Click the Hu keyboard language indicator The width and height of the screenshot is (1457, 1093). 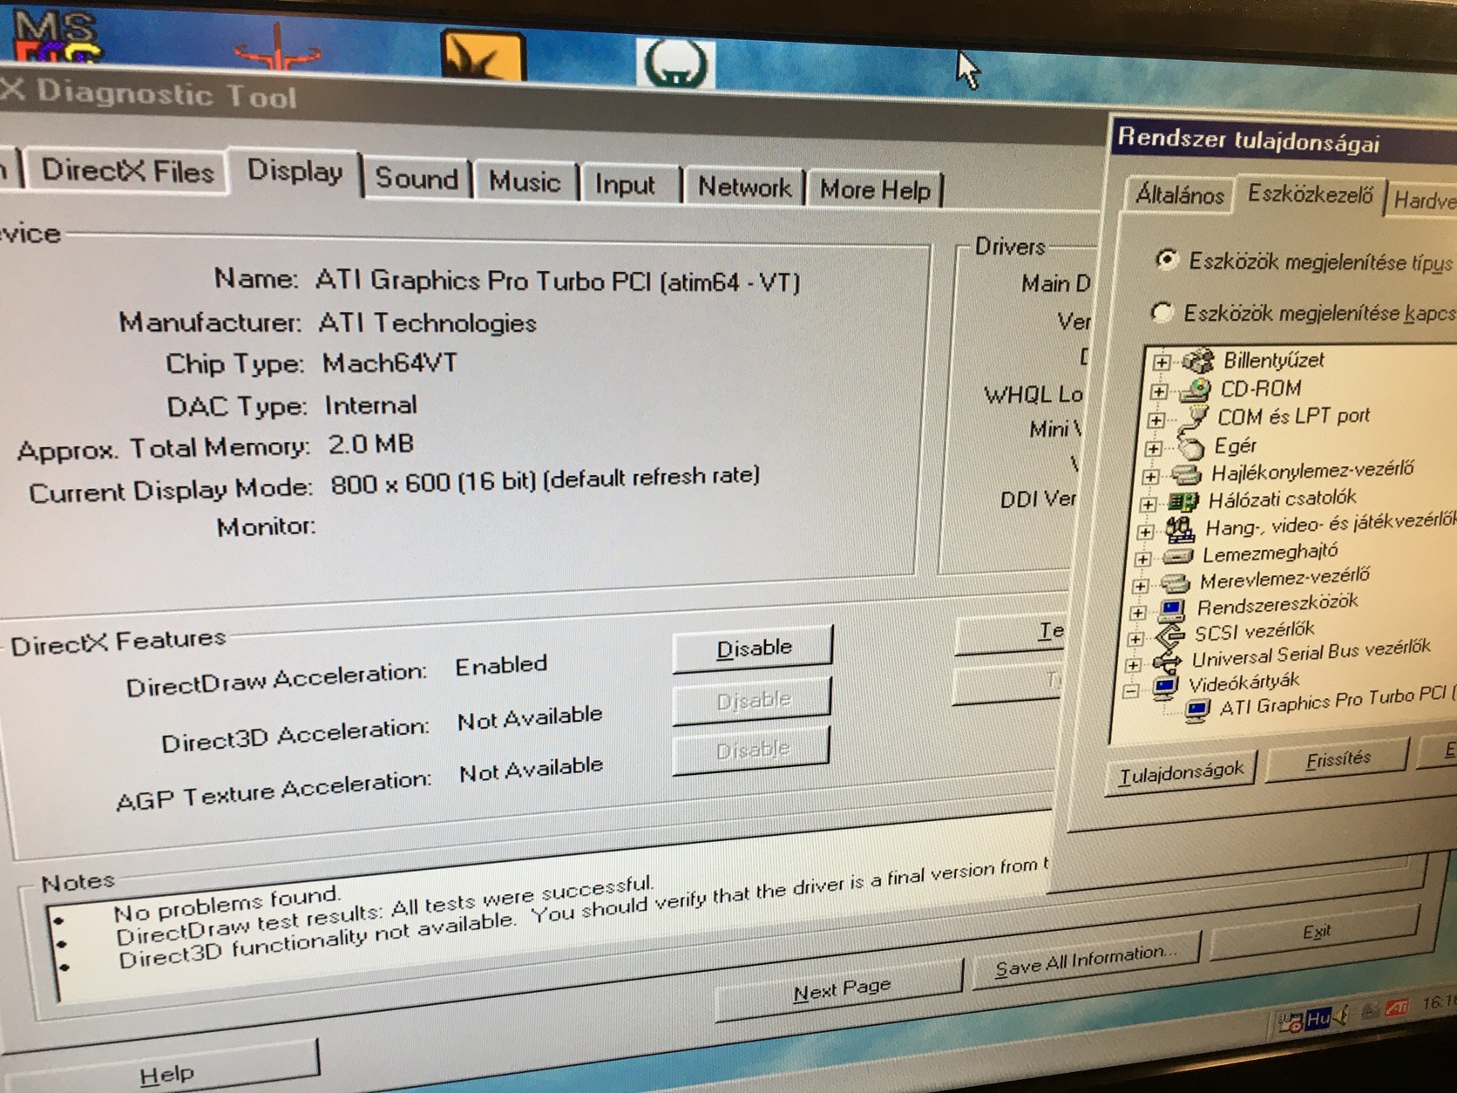click(1318, 1018)
